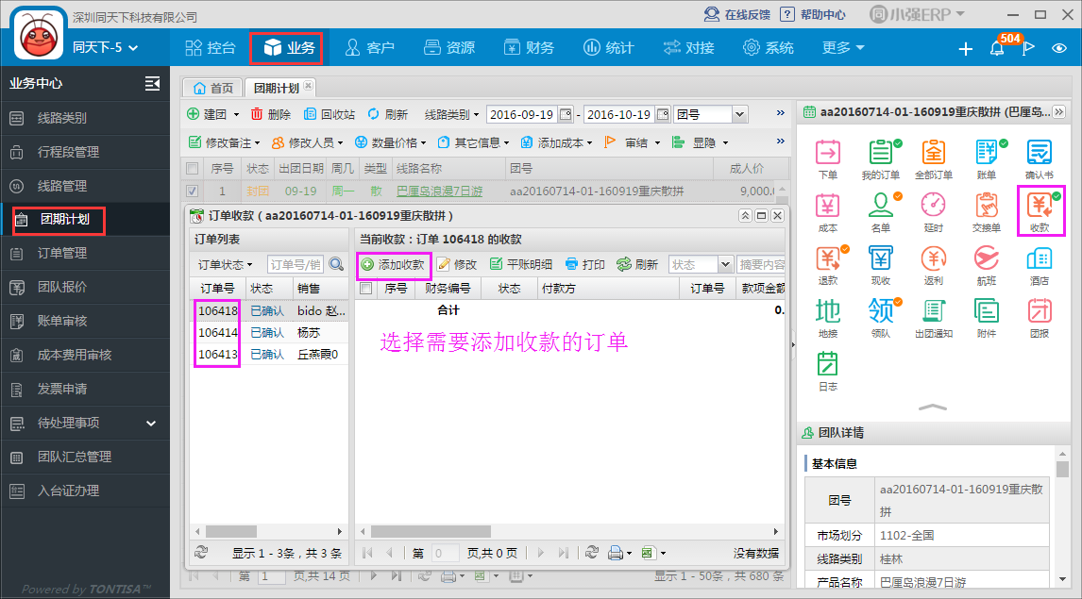
Task: Uncheck row 1 checkbox in group plan
Action: click(193, 191)
